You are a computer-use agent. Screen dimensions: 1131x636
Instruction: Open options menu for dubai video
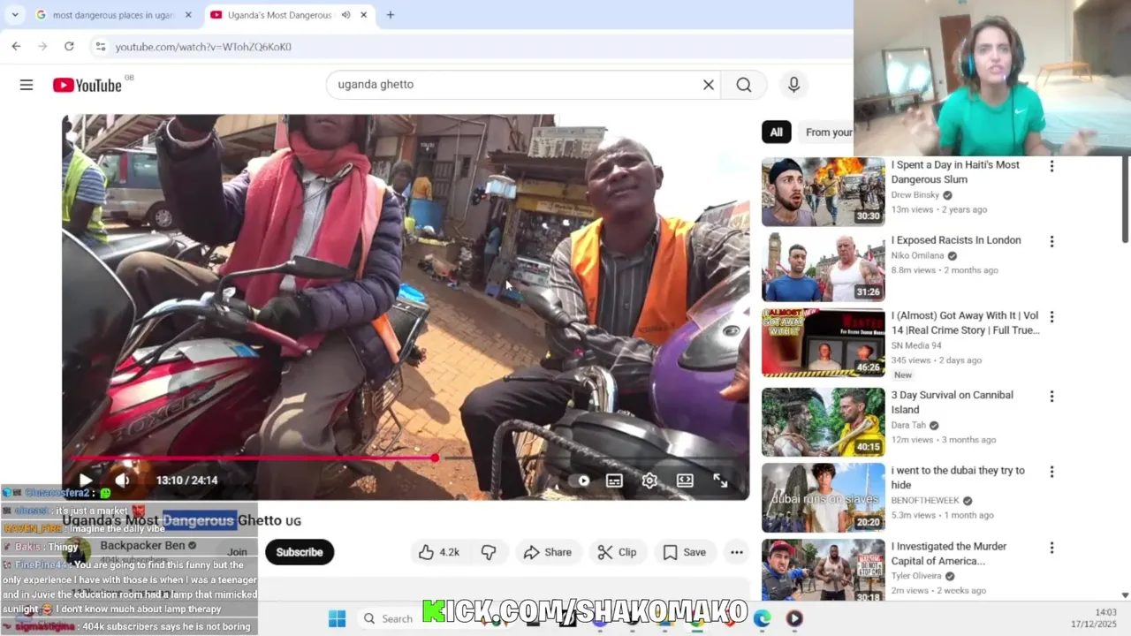pyautogui.click(x=1051, y=472)
